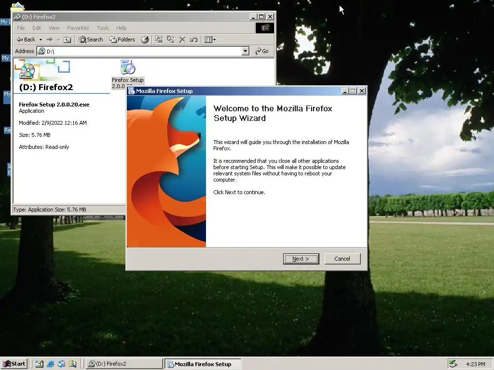Viewport: 494px width, 370px height.
Task: Select the Firefox Setup file icon
Action: pyautogui.click(x=127, y=67)
